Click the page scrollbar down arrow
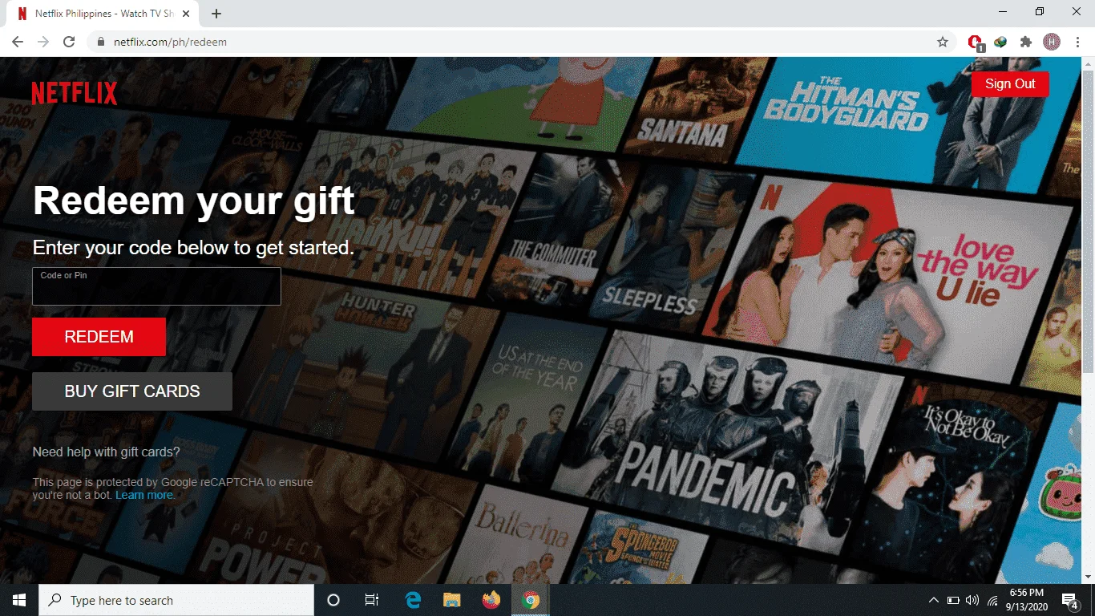This screenshot has width=1095, height=616. coord(1088,577)
